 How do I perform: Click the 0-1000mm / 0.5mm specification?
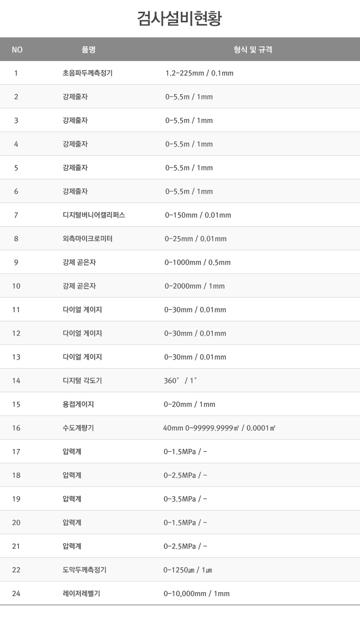[198, 262]
